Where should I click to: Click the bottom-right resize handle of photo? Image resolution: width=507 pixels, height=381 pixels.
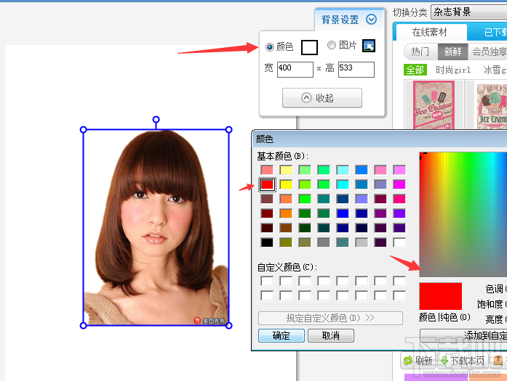coord(228,326)
